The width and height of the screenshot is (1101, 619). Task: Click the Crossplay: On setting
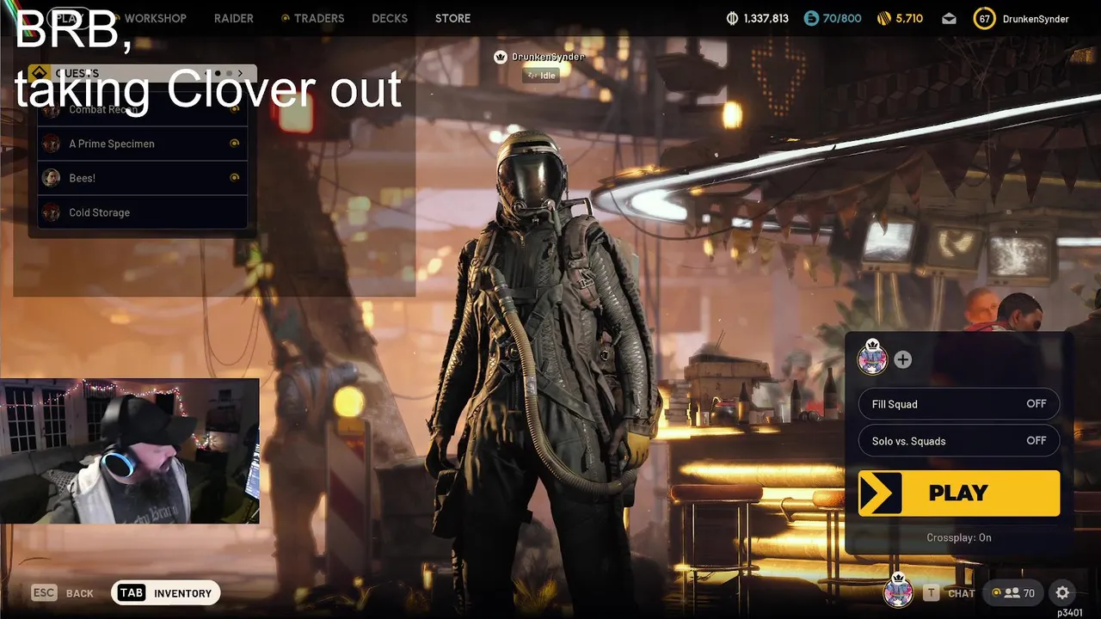959,537
